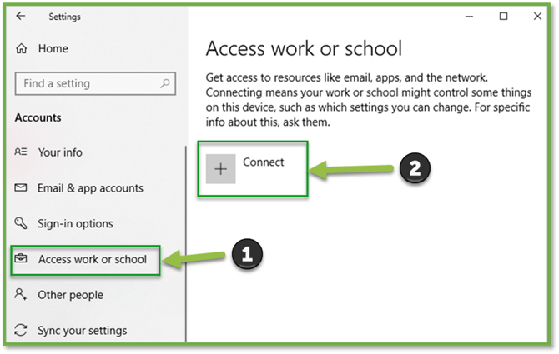Click the magnifier icon in search box
This screenshot has height=354, width=559.
pyautogui.click(x=165, y=83)
